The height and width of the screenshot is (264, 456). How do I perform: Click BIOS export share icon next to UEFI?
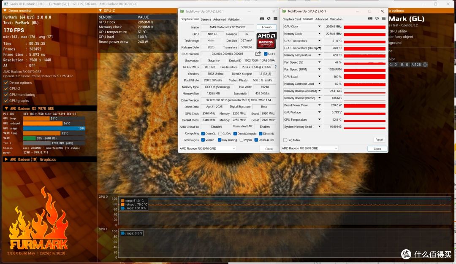pos(258,54)
